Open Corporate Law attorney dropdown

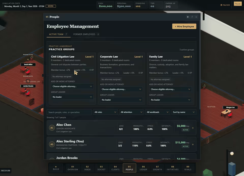121,89
